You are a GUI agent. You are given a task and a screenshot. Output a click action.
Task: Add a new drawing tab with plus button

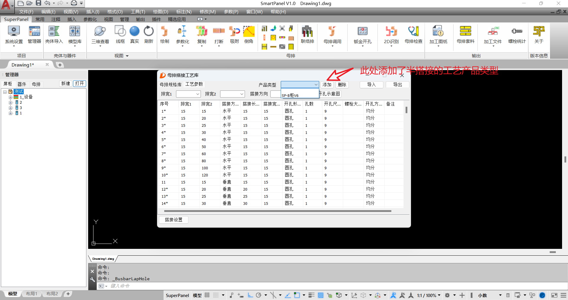click(60, 65)
